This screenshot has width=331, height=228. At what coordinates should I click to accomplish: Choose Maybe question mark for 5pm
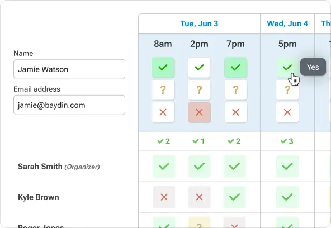[x=287, y=90]
